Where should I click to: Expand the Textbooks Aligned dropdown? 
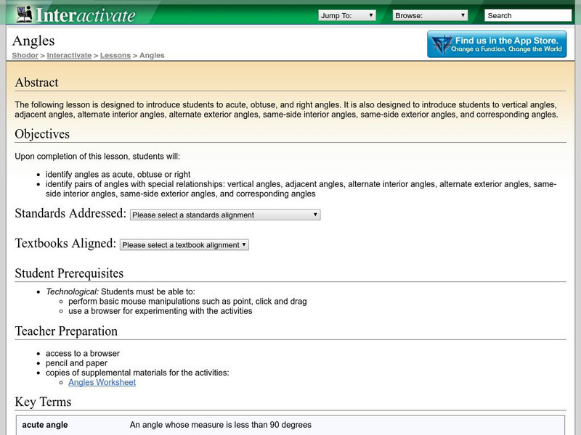click(x=184, y=245)
